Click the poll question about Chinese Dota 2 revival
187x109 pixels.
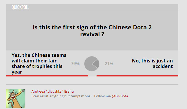(92, 31)
